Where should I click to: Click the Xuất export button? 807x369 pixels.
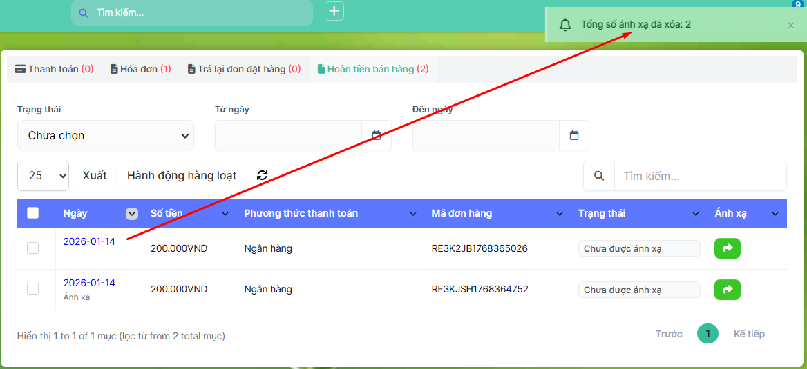pyautogui.click(x=95, y=176)
